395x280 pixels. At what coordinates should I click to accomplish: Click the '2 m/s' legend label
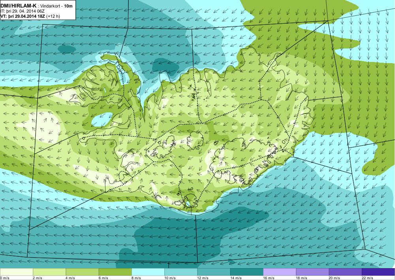37,278
